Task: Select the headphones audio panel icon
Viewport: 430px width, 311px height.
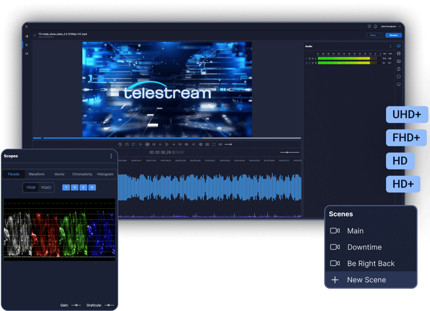Action: (398, 46)
